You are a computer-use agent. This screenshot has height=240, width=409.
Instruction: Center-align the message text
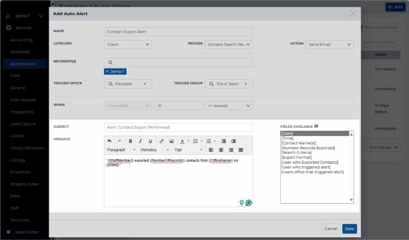click(x=221, y=150)
